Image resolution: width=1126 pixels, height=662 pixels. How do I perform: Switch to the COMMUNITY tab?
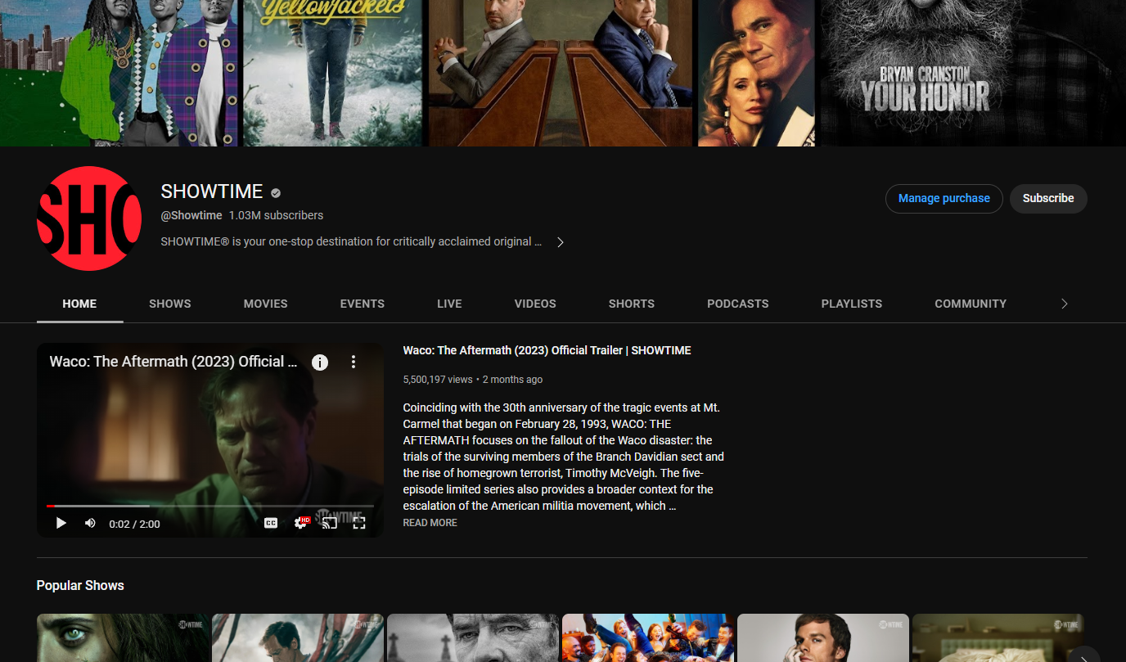(971, 304)
